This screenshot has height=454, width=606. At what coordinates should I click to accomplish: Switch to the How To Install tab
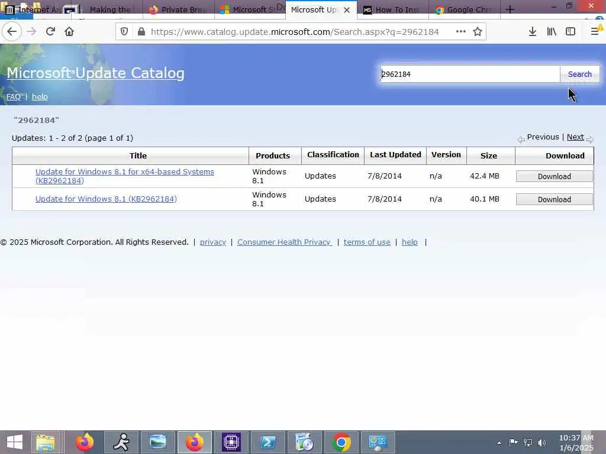pyautogui.click(x=393, y=9)
